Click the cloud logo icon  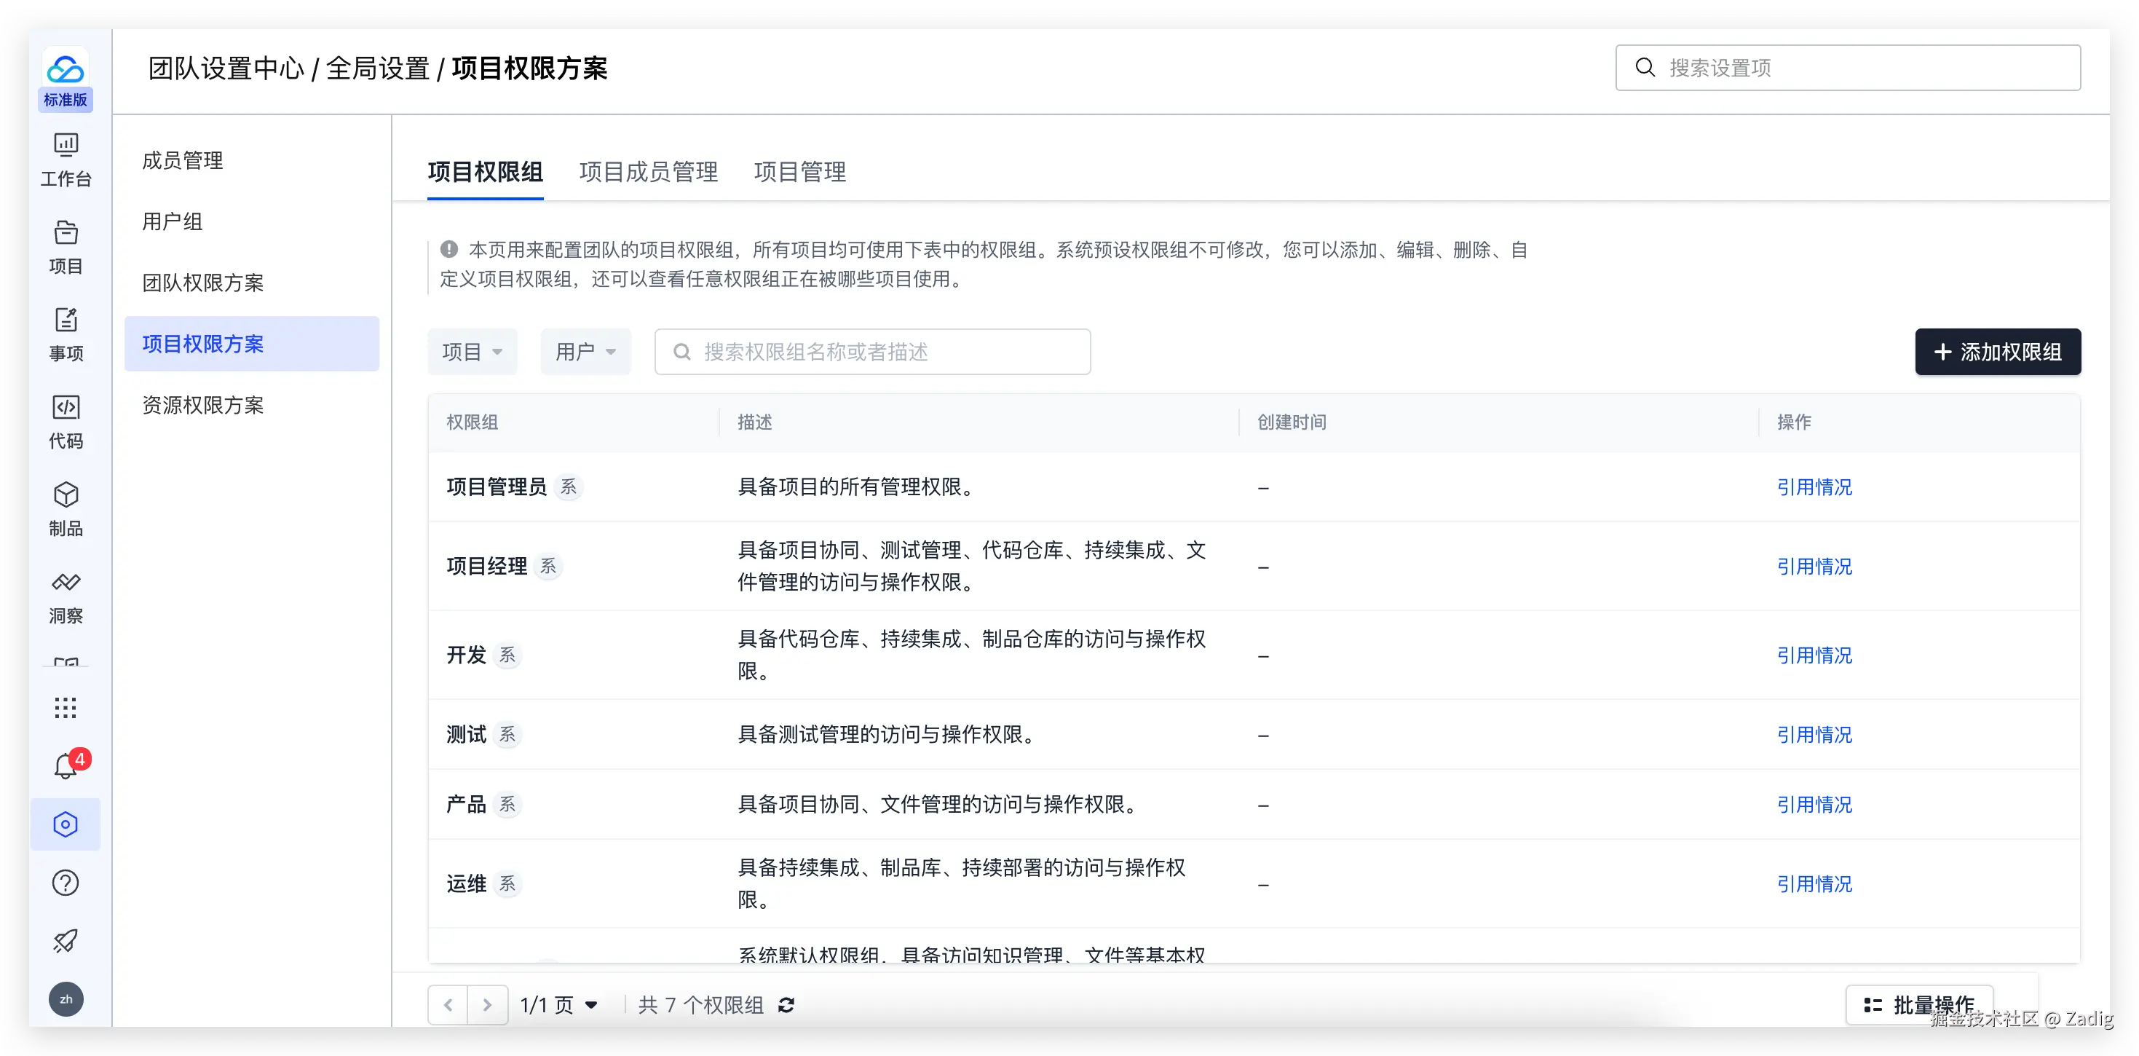[x=65, y=69]
